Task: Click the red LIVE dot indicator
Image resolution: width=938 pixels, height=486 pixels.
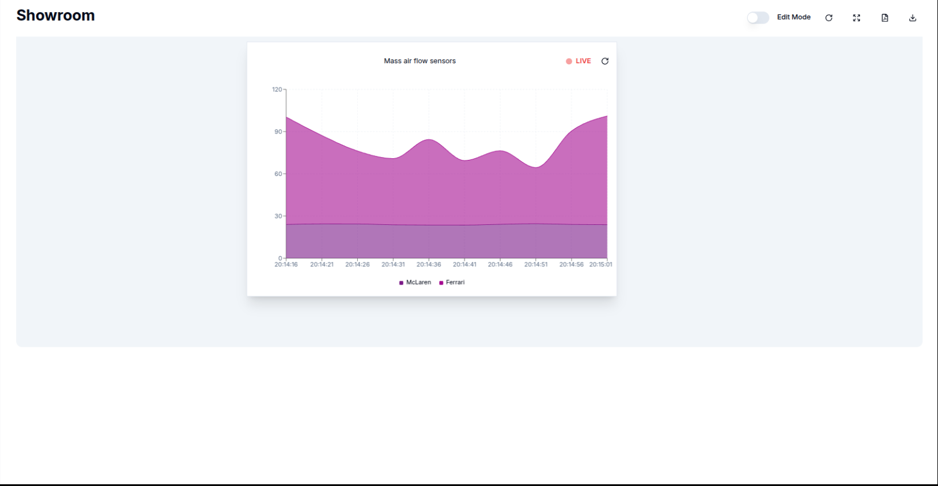Action: pos(569,61)
